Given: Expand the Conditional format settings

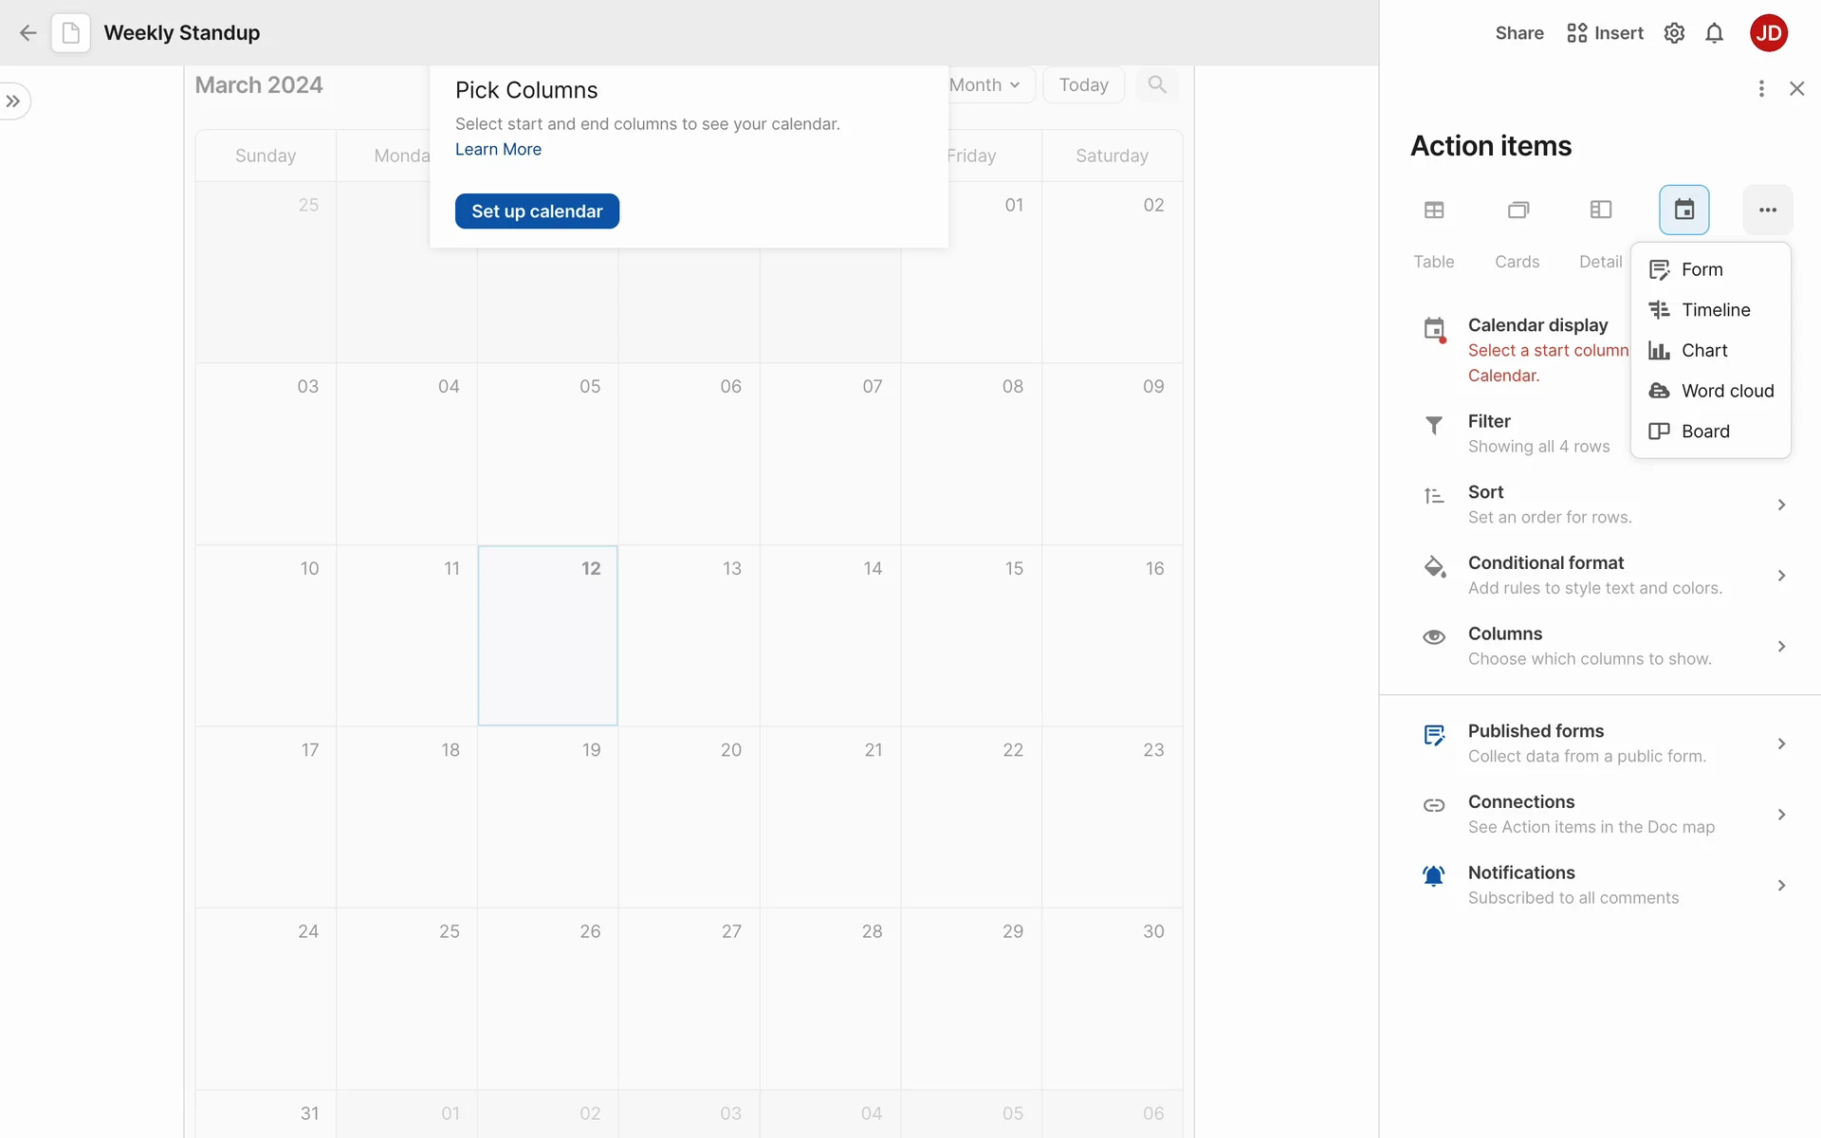Looking at the screenshot, I should tap(1603, 575).
